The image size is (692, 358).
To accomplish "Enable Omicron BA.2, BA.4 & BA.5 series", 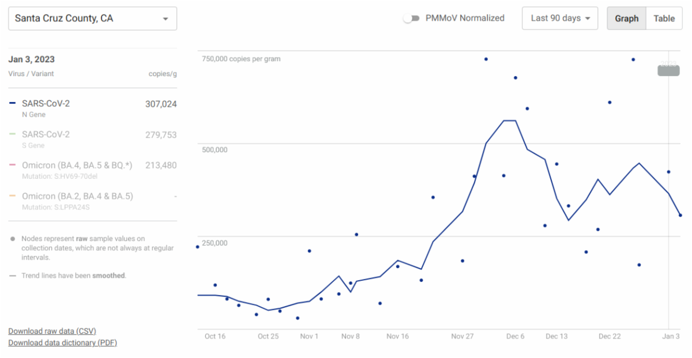I will tap(77, 196).
